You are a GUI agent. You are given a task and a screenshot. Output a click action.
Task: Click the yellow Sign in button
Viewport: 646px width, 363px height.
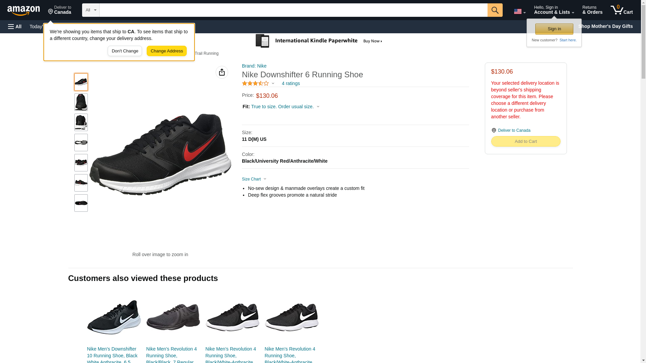(554, 29)
